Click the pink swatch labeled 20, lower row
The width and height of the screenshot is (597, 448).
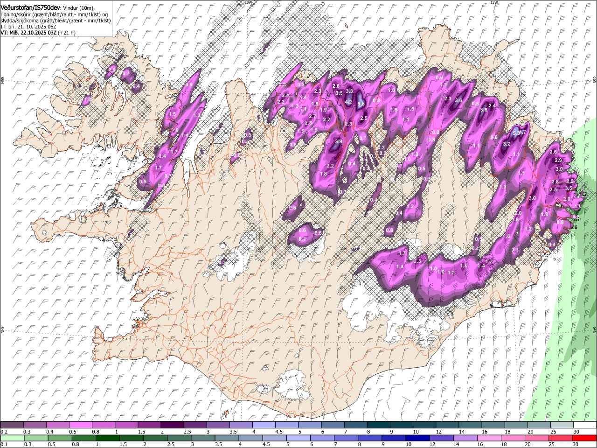click(536, 438)
